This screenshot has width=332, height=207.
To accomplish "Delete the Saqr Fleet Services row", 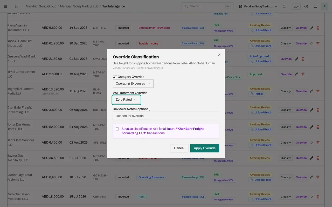I will pyautogui.click(x=318, y=143).
